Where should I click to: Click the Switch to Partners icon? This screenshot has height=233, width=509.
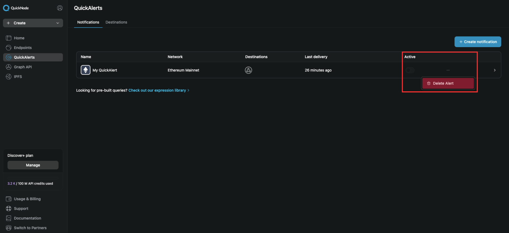8,228
